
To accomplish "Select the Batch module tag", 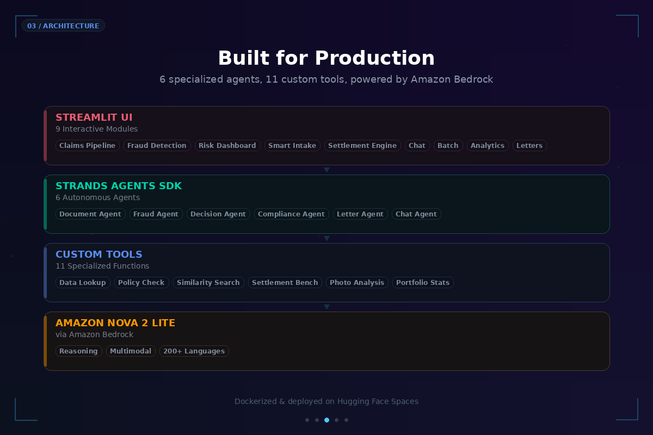I will pyautogui.click(x=448, y=145).
